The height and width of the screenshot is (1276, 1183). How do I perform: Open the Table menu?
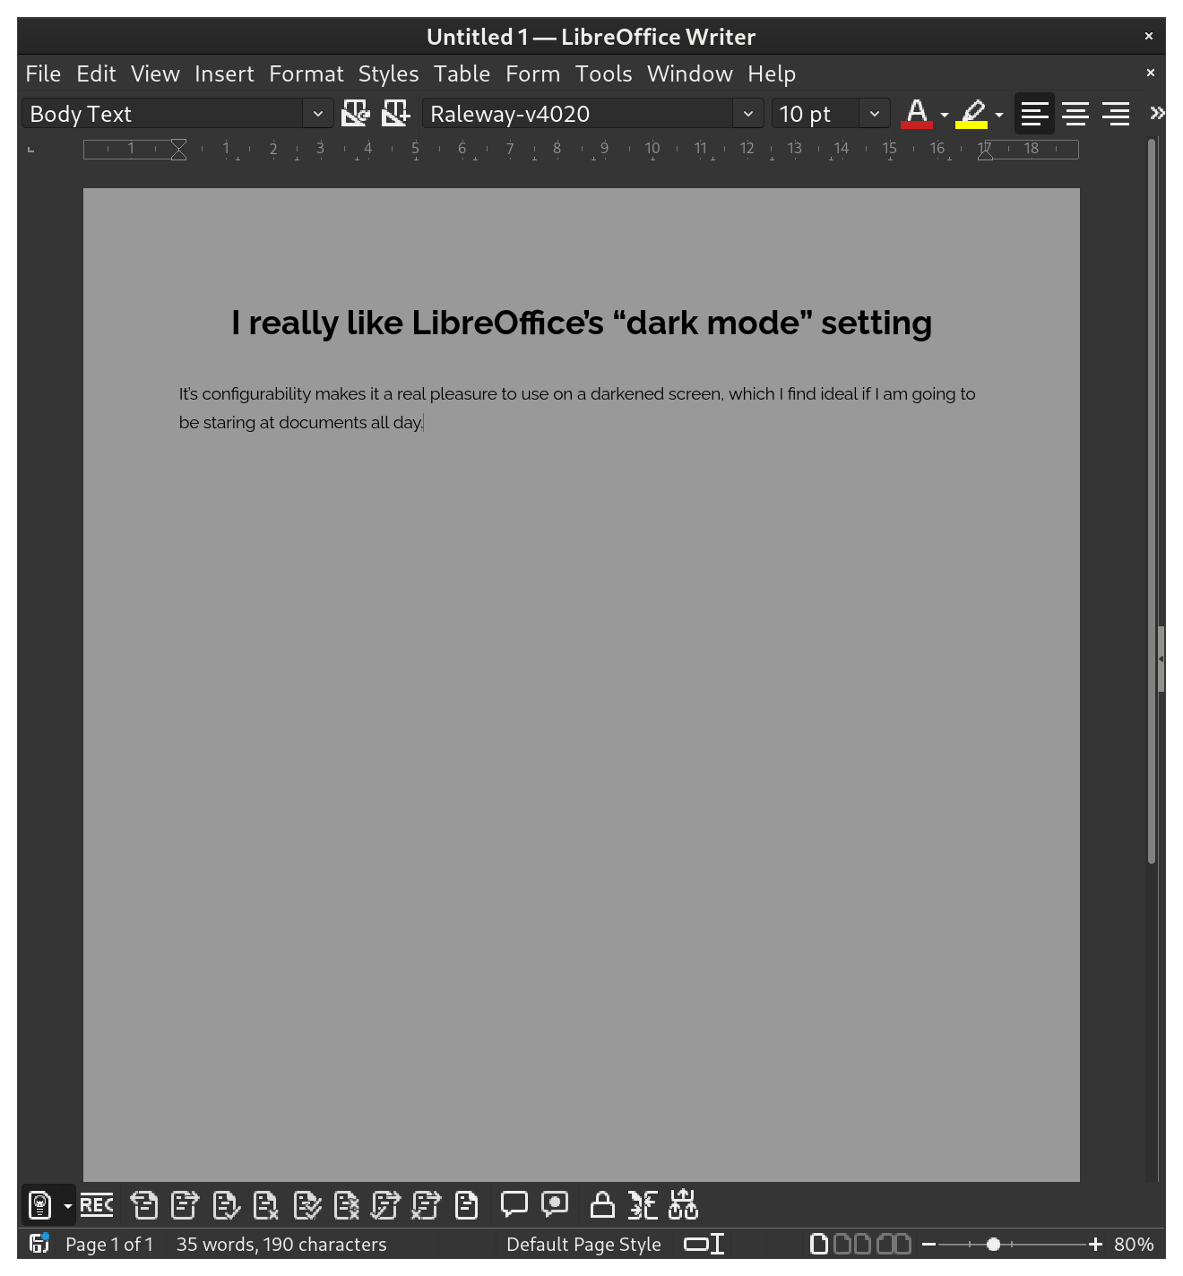[x=462, y=73]
